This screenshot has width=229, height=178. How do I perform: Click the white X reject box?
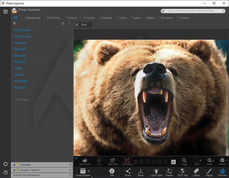(x=173, y=162)
